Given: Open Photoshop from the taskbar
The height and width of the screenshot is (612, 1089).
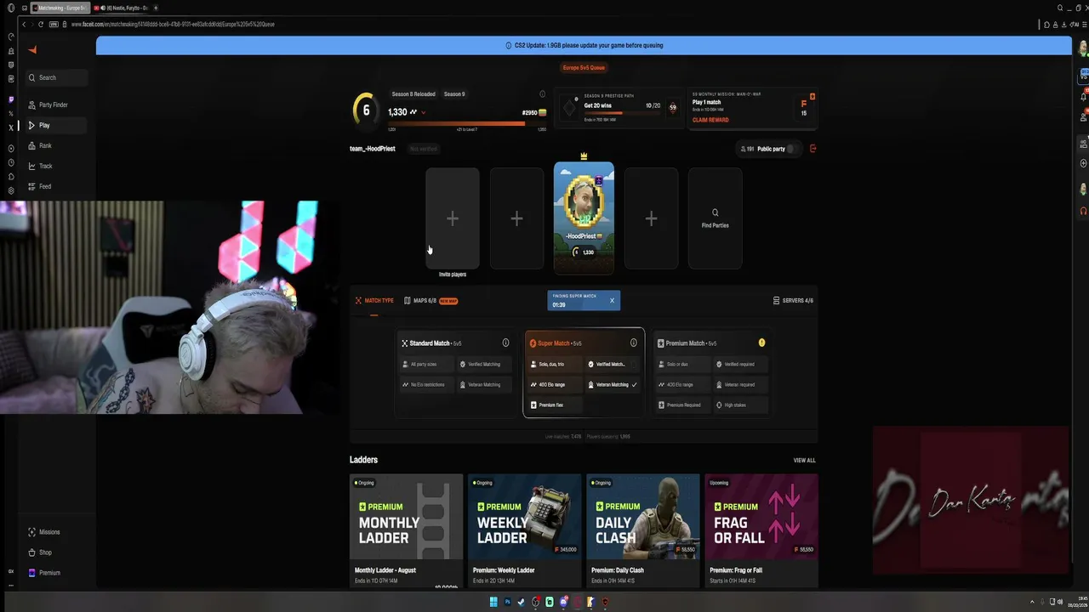Looking at the screenshot, I should (x=507, y=603).
